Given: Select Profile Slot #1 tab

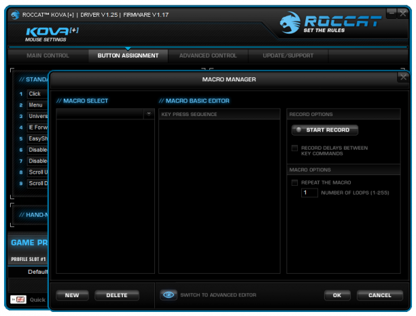Looking at the screenshot, I should point(28,259).
